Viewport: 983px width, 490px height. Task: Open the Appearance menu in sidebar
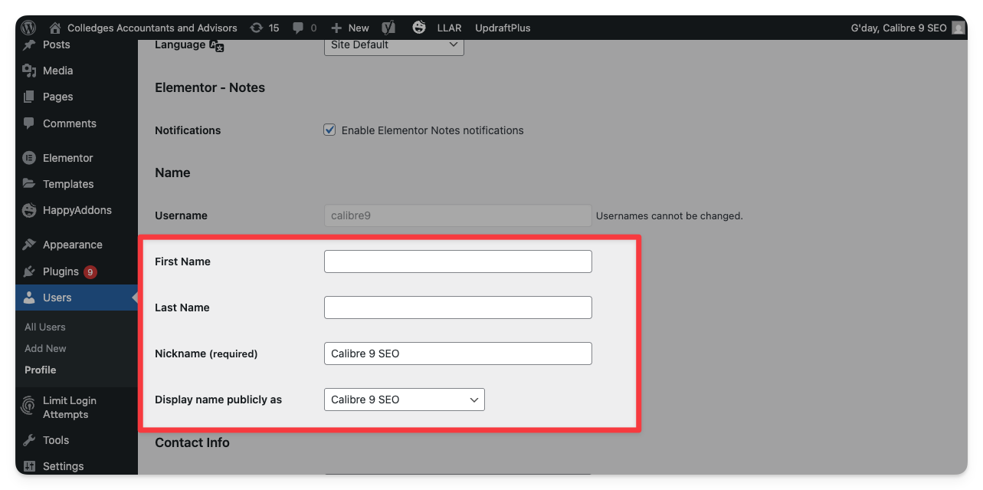72,245
